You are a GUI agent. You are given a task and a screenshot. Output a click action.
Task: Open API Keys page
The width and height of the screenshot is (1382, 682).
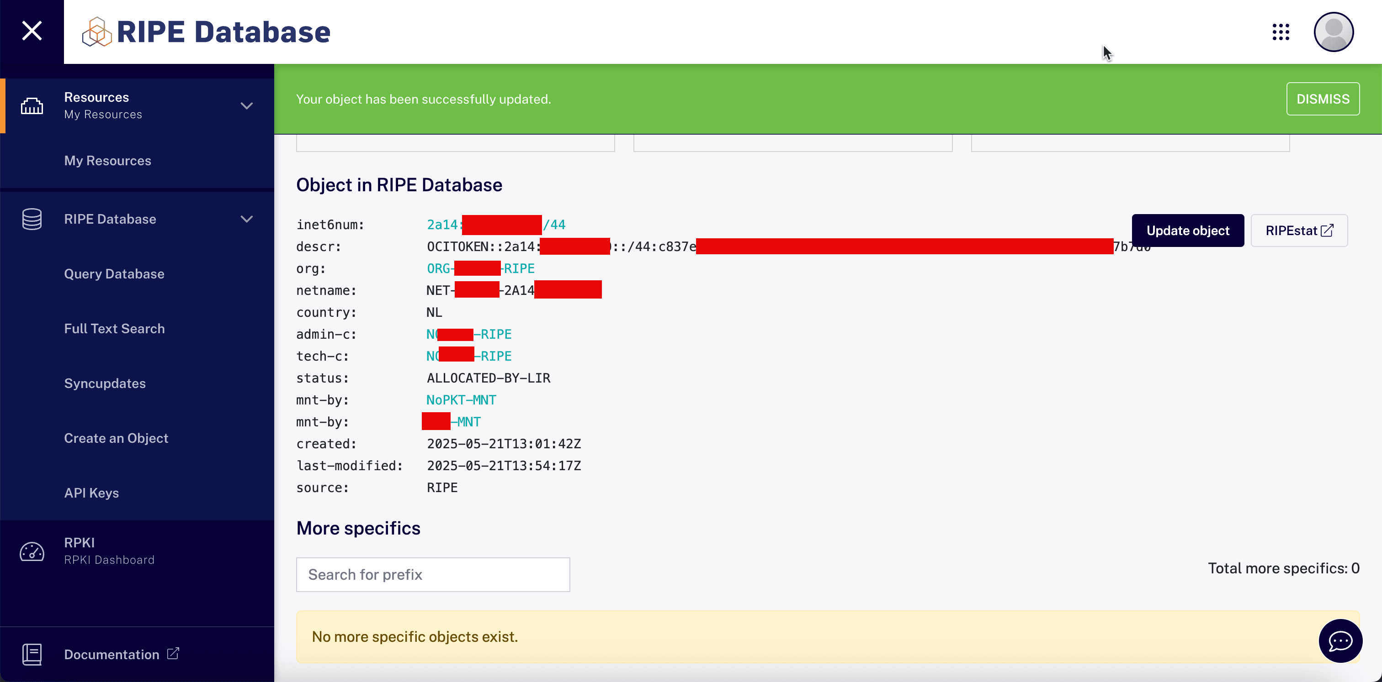pos(91,493)
